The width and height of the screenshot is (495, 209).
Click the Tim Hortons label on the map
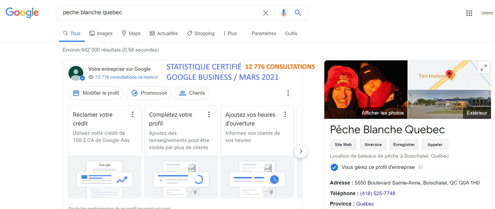click(433, 76)
